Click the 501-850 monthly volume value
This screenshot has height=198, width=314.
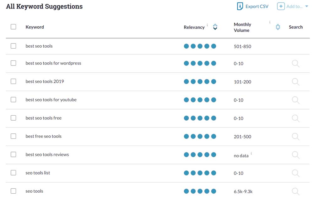242,46
